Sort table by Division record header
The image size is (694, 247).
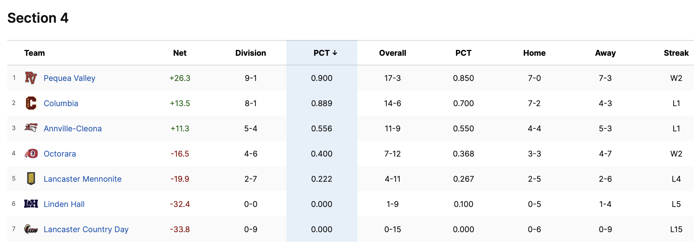[x=251, y=53]
